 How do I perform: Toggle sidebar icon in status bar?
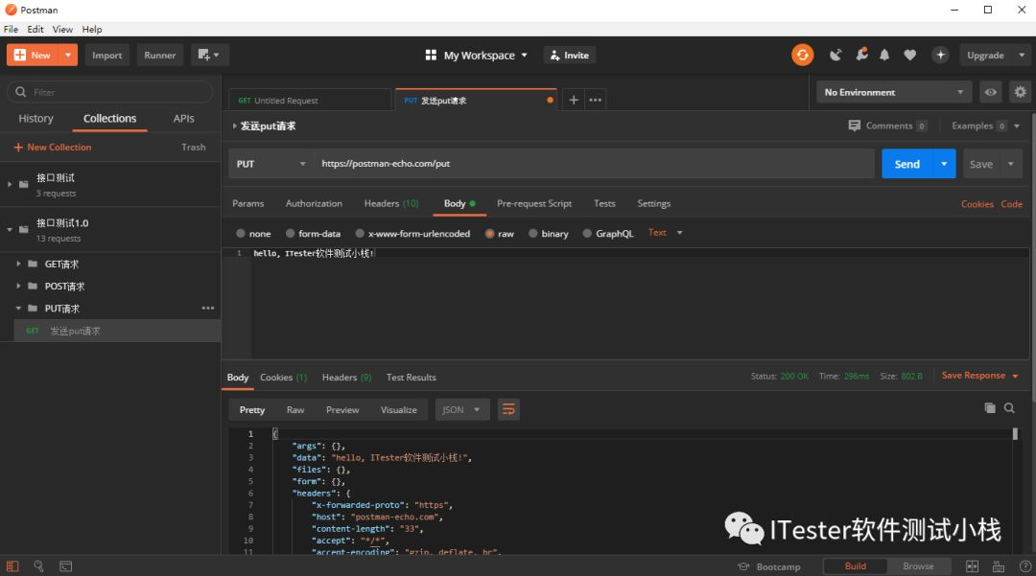point(12,566)
